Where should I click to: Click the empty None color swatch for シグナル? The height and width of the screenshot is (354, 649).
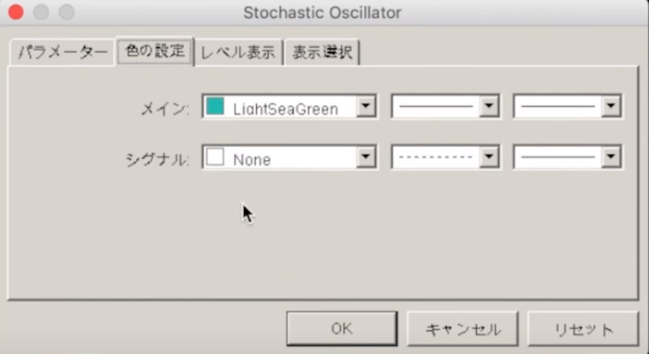215,157
